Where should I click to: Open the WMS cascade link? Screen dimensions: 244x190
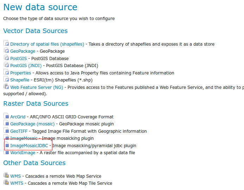pyautogui.click(x=15, y=176)
